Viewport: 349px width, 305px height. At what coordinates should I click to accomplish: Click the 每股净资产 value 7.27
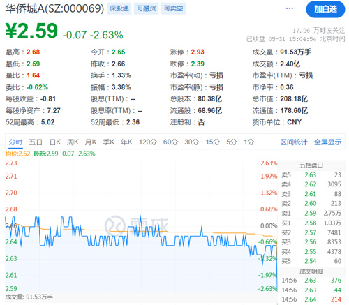point(54,110)
